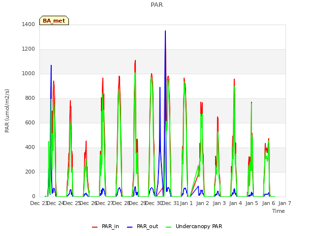This screenshot has height=236, width=315.
Task: Toggle the PAR_out legend entry
Action: (x=143, y=226)
